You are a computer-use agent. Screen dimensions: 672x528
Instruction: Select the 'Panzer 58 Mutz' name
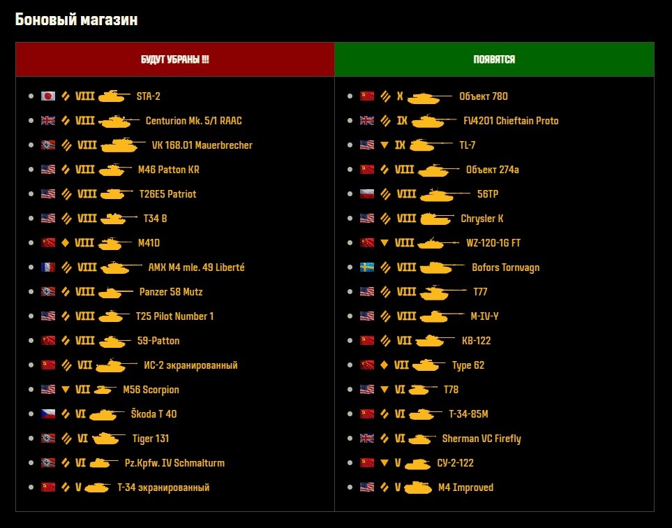tap(171, 292)
